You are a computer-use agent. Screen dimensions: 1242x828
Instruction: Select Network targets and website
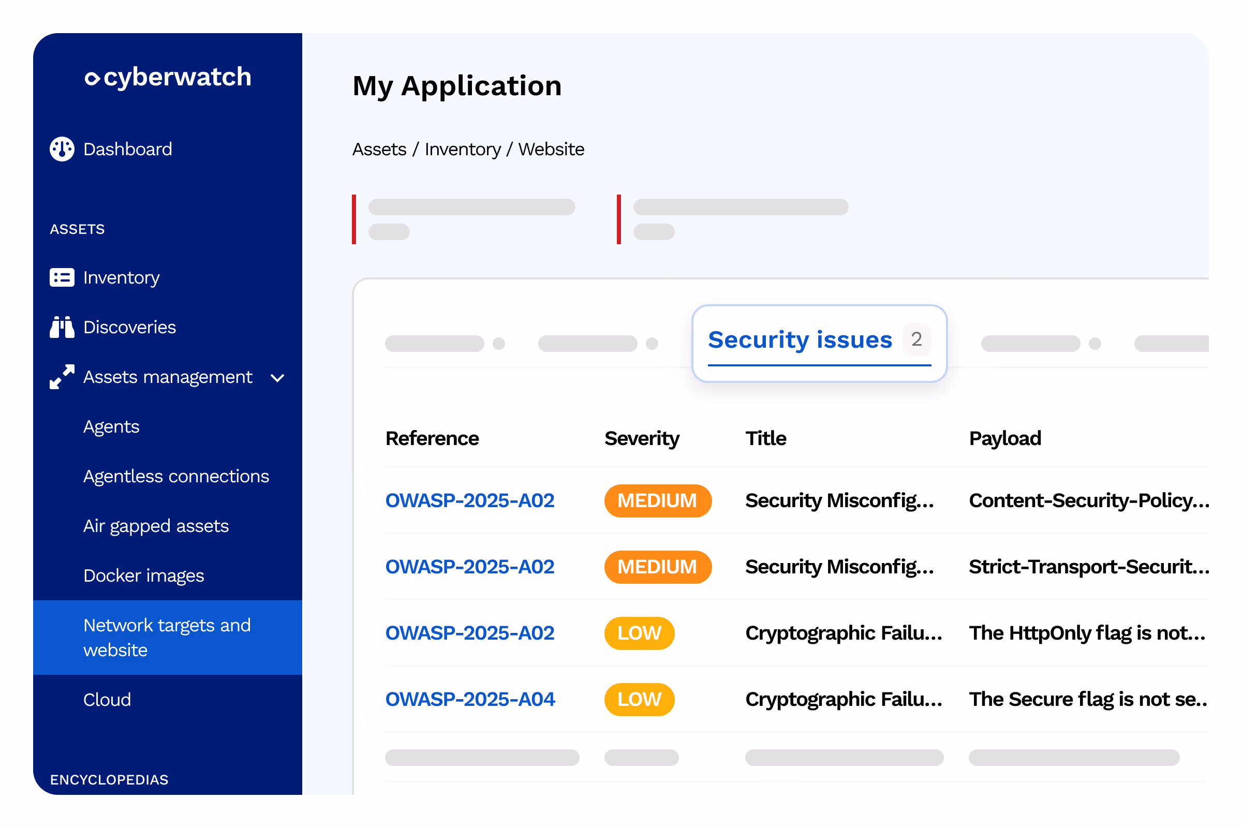click(168, 638)
